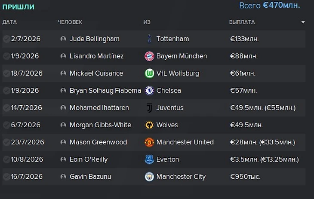Tick the checkmark for Jude Bellingham row

[x=6, y=39]
